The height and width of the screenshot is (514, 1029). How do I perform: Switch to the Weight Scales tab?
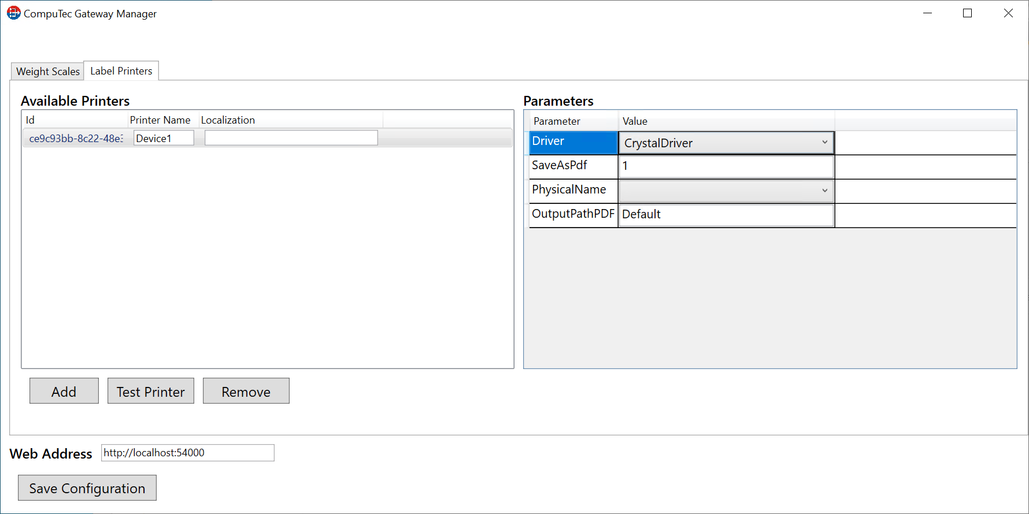pos(48,71)
